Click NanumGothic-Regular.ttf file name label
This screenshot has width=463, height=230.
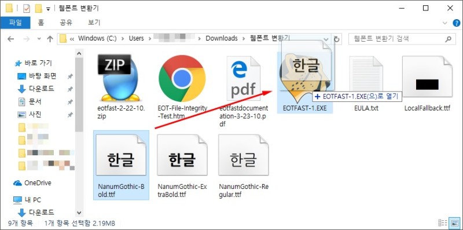pyautogui.click(x=244, y=191)
